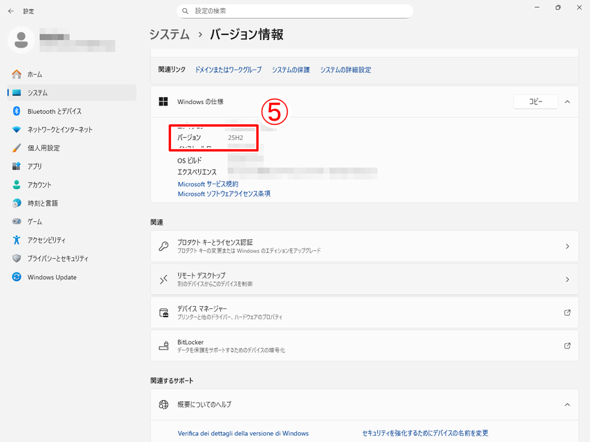The width and height of the screenshot is (590, 442).
Task: Click the アカウント person icon
Action: click(17, 185)
